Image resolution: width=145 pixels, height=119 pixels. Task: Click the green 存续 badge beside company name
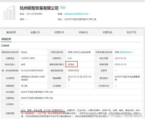coord(63,8)
